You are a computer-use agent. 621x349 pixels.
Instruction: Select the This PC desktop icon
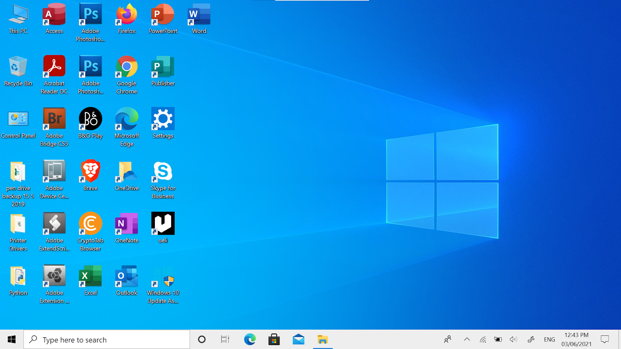coord(18,19)
